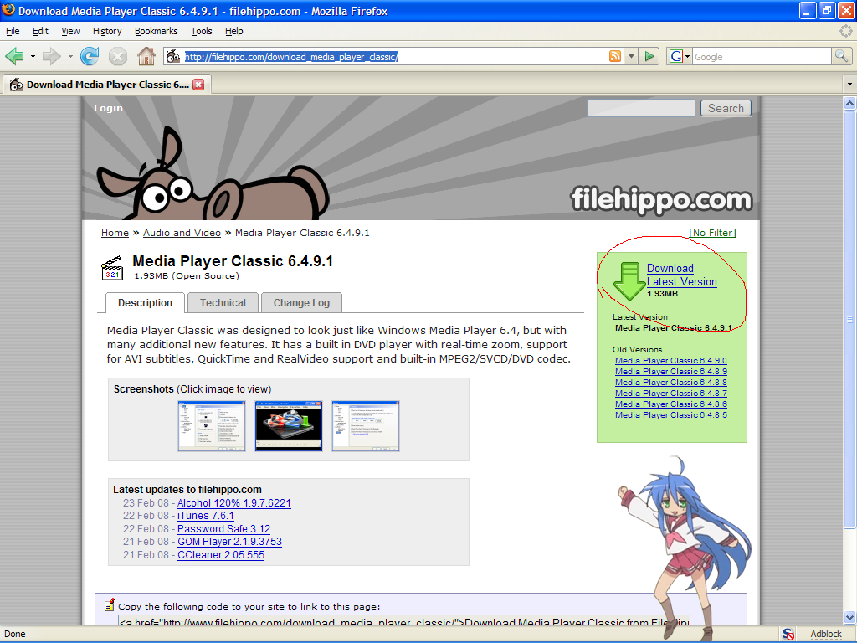Open the CCleaner 2.05.555 update link
857x643 pixels.
pos(220,554)
